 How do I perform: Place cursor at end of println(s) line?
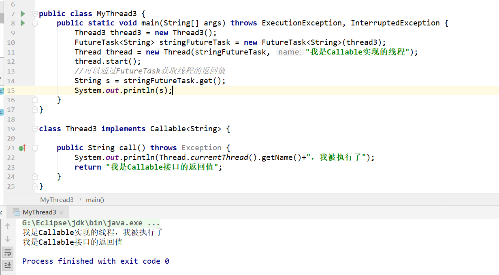coord(173,90)
